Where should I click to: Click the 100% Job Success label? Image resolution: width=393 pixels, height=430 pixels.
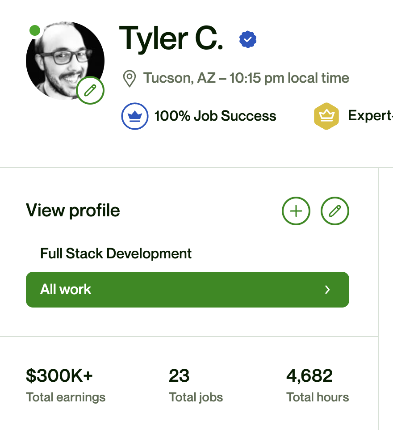215,116
